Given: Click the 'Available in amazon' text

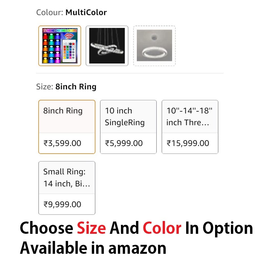Looking at the screenshot, I should [x=93, y=248].
